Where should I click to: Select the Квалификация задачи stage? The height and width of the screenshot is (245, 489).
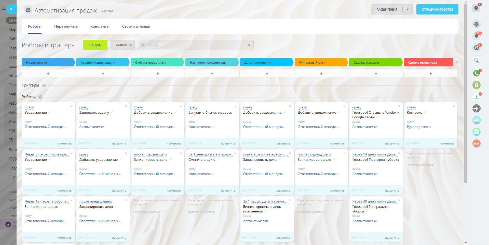click(103, 62)
